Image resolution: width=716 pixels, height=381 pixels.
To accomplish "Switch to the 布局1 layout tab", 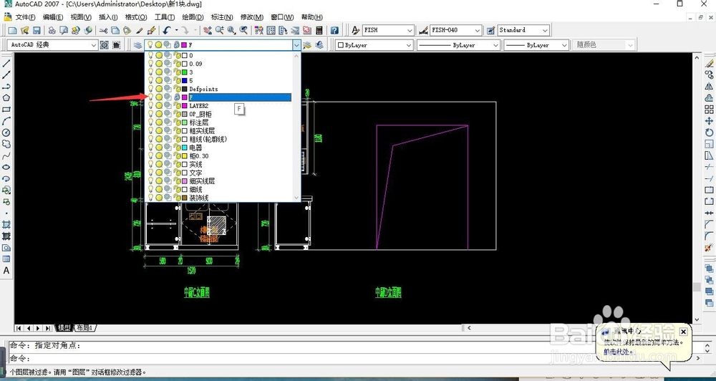I will point(84,328).
